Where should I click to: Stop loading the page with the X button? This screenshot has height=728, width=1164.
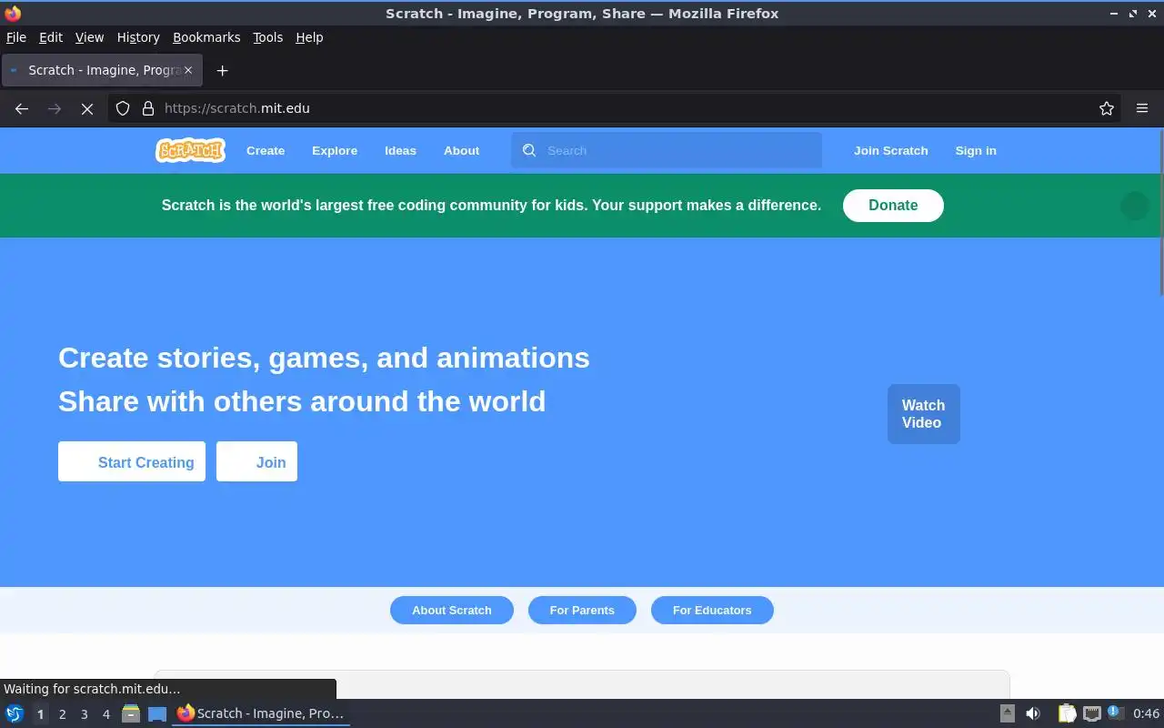[x=87, y=108]
